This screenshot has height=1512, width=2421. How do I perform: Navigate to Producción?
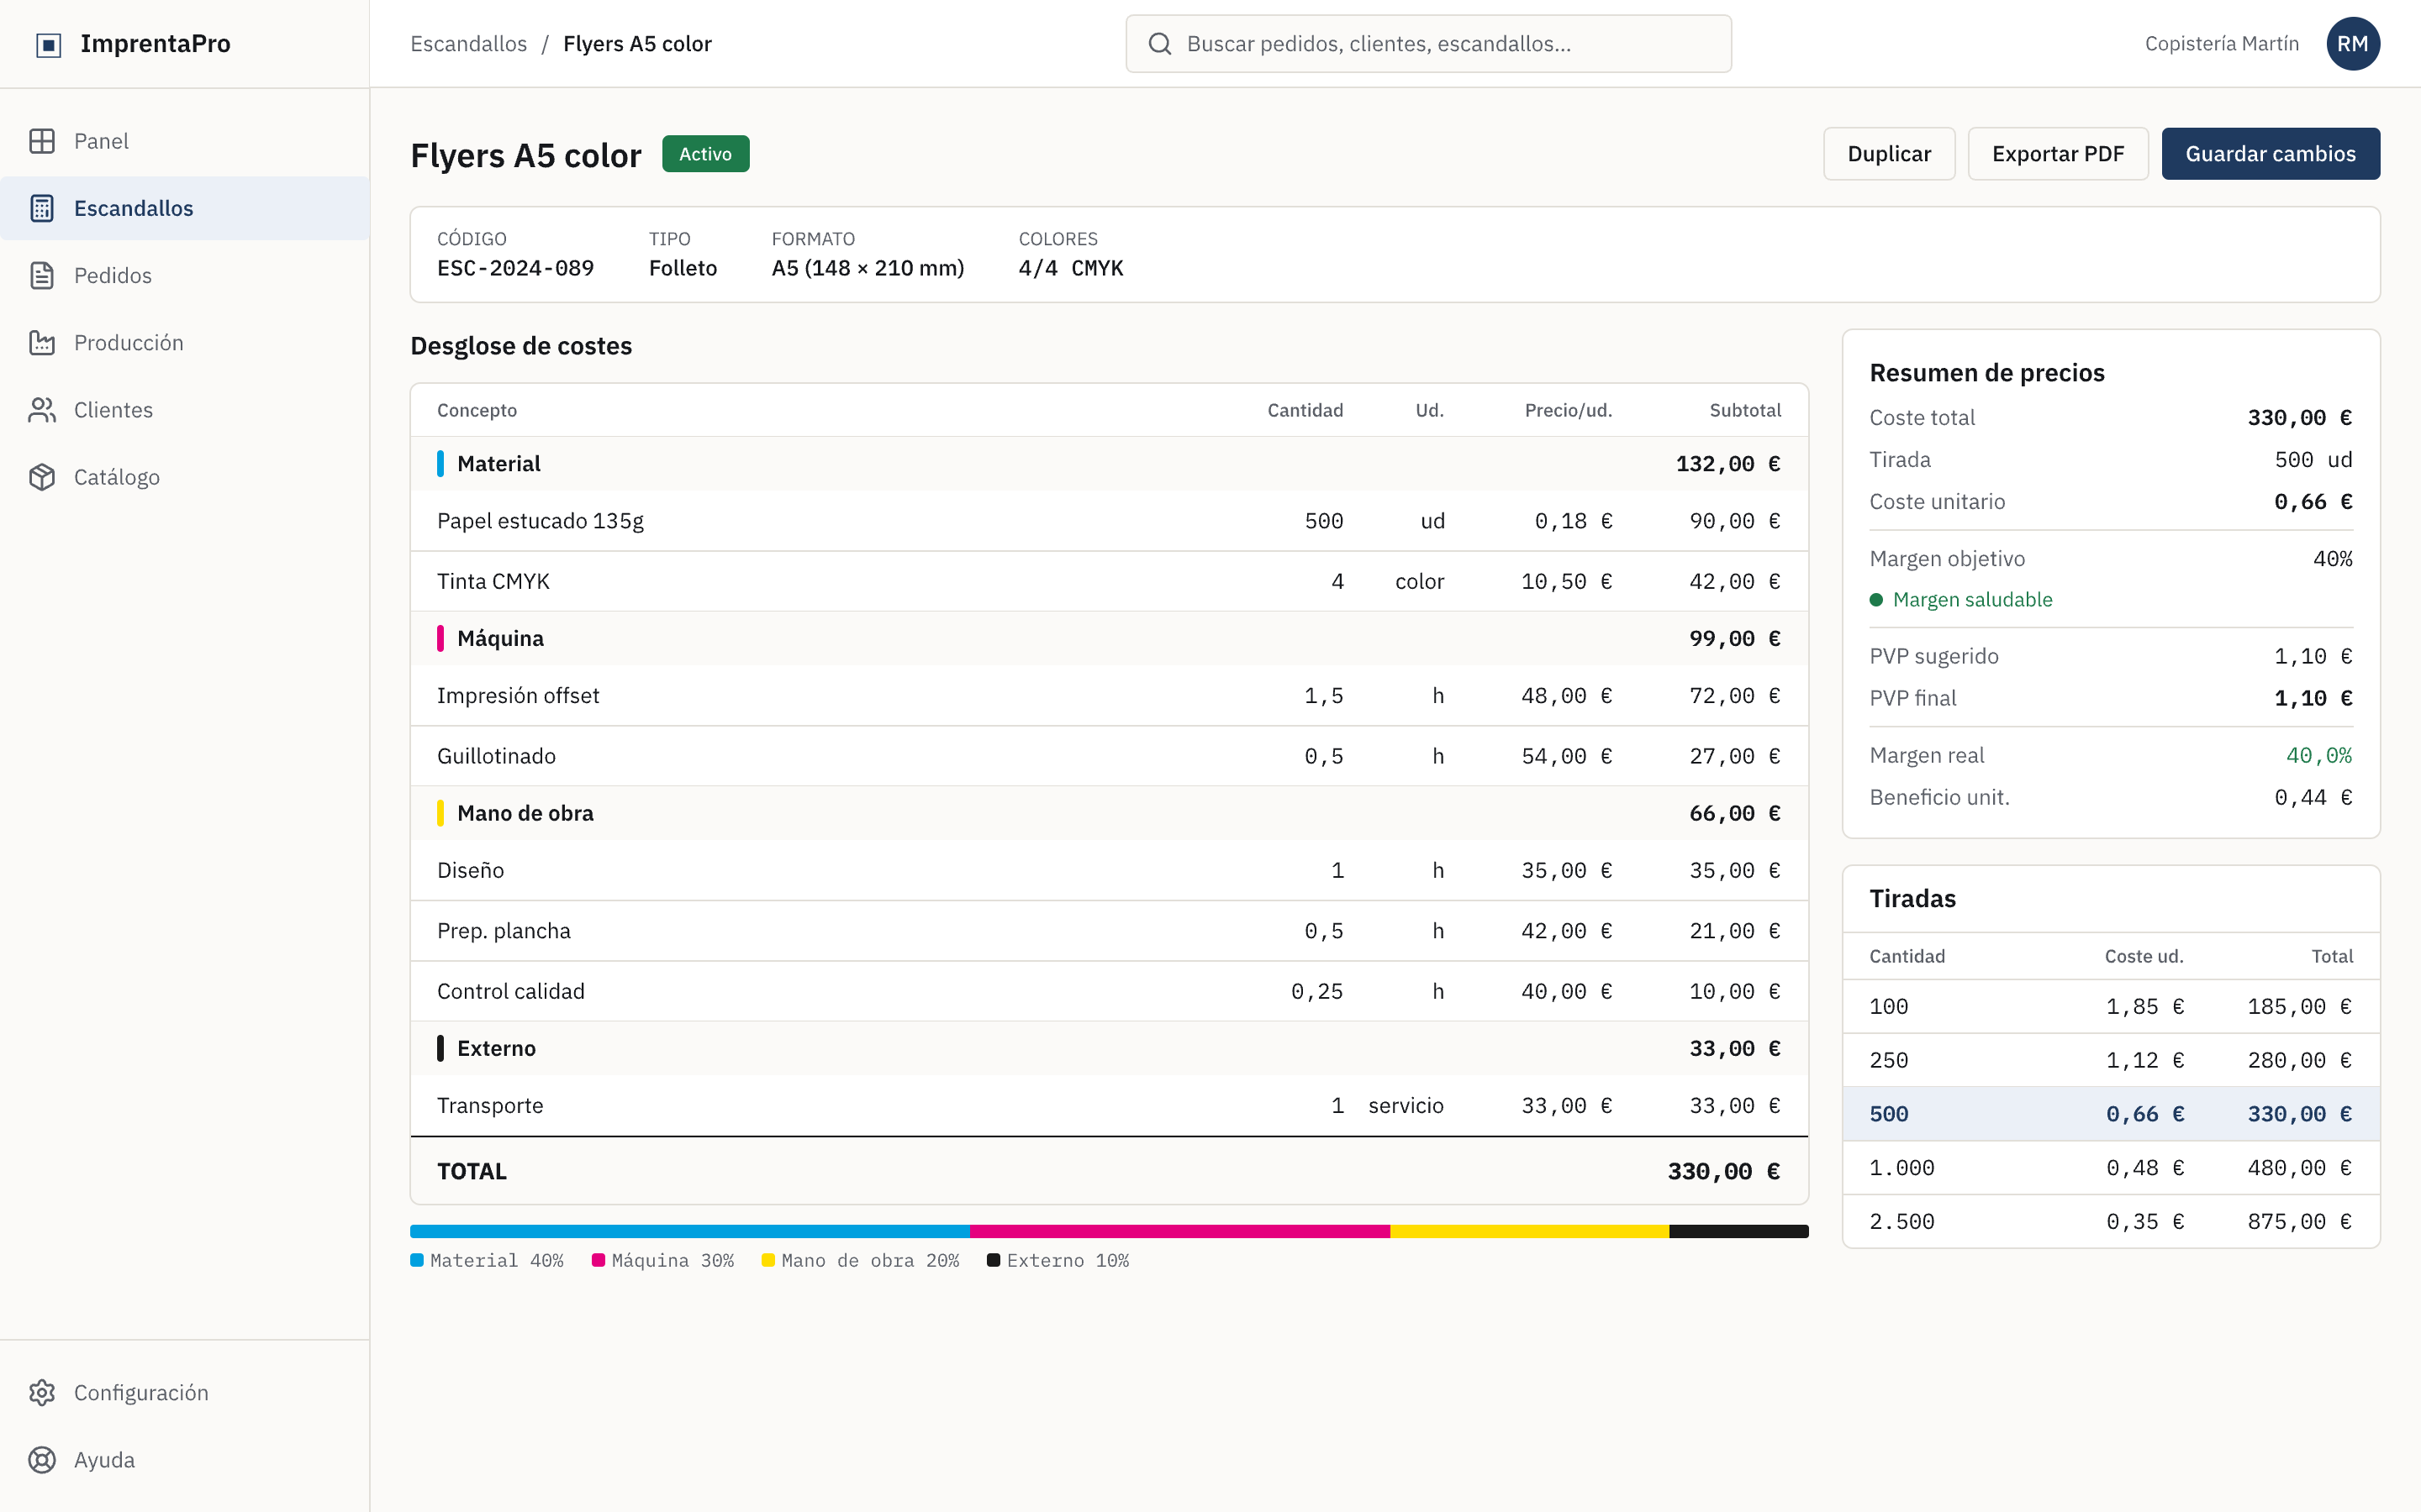pos(185,342)
